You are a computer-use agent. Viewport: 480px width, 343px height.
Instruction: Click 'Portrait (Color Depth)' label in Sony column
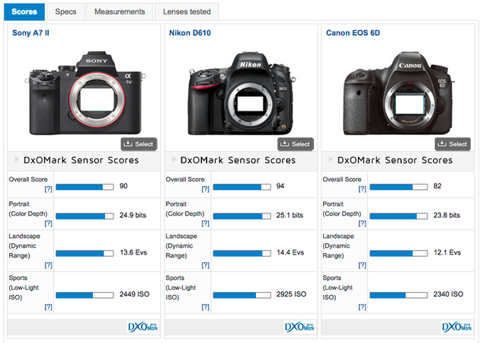coord(28,209)
